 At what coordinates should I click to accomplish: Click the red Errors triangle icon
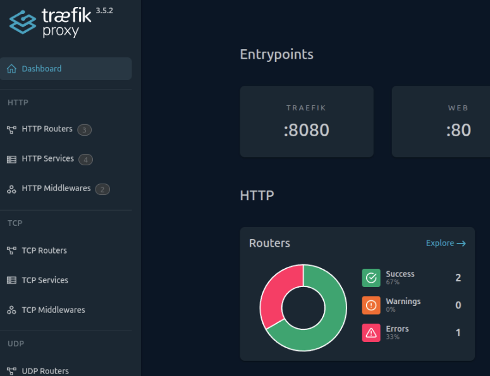(371, 332)
